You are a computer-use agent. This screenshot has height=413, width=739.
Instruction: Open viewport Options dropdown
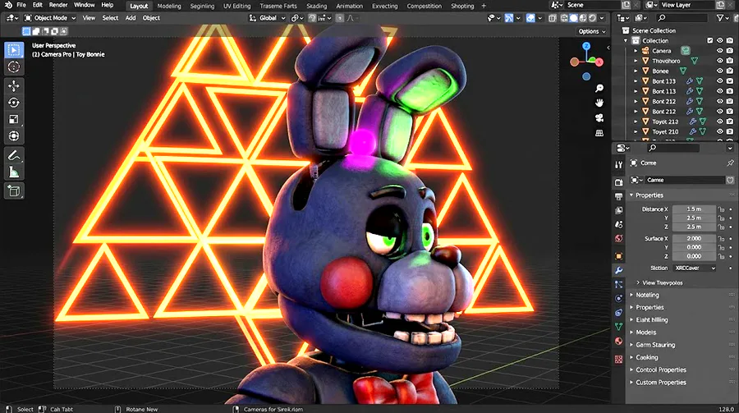[592, 31]
